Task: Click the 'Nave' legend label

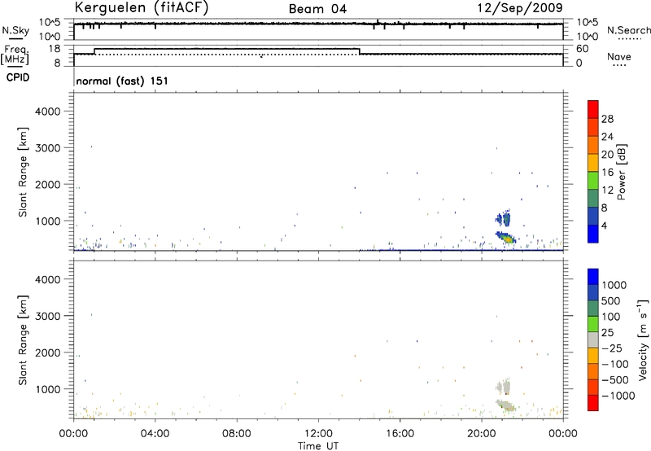Action: pyautogui.click(x=619, y=57)
